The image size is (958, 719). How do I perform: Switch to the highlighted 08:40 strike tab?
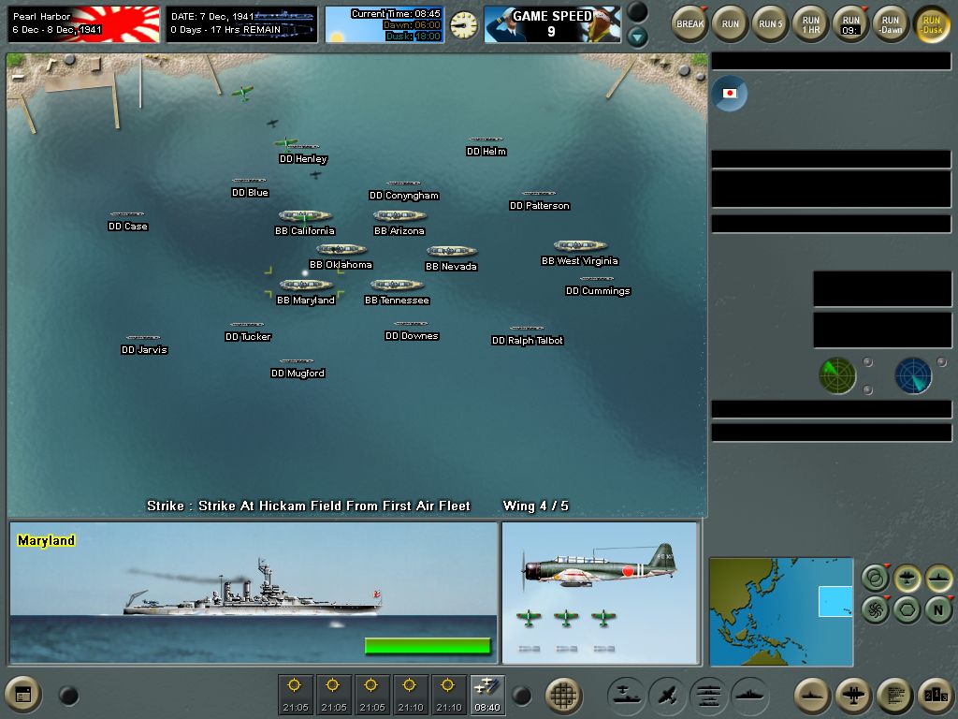click(486, 696)
